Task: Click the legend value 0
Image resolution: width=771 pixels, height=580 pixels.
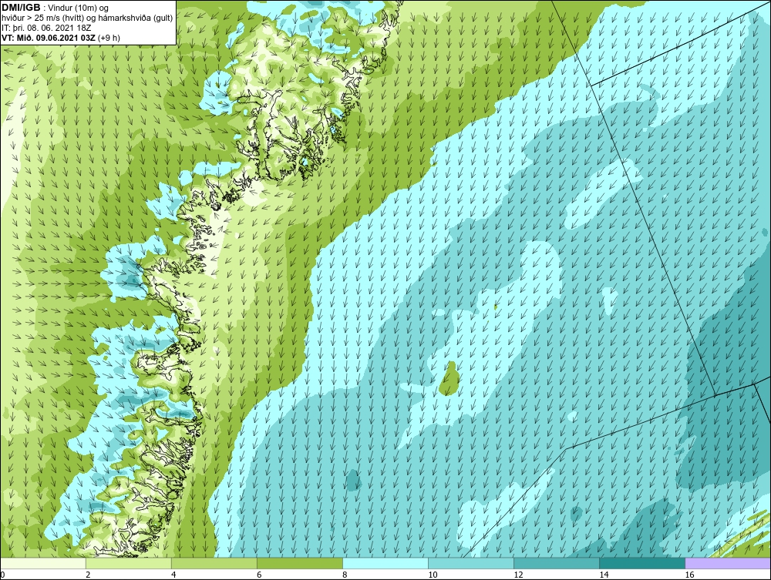Action: (3, 575)
